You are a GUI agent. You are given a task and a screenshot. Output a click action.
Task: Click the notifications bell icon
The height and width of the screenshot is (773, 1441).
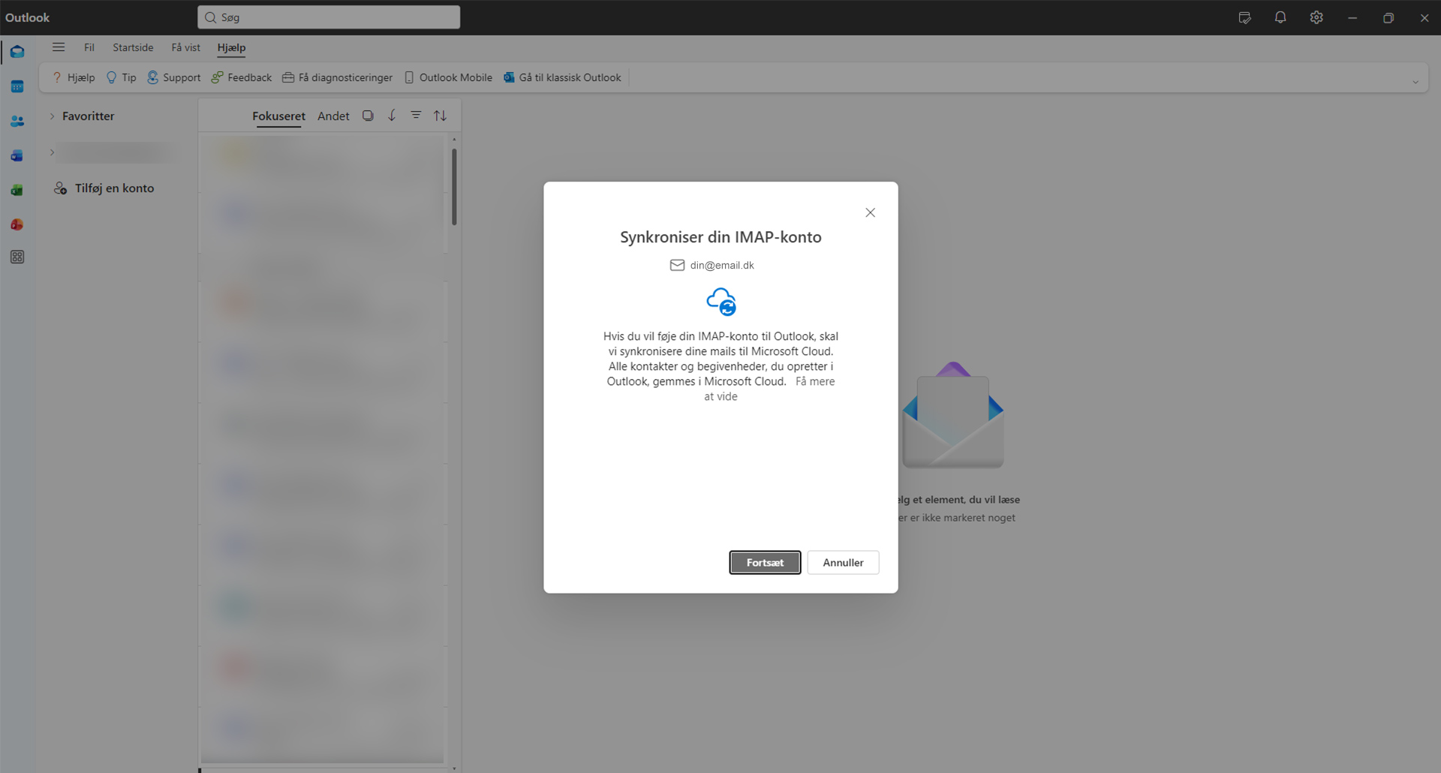(1280, 17)
